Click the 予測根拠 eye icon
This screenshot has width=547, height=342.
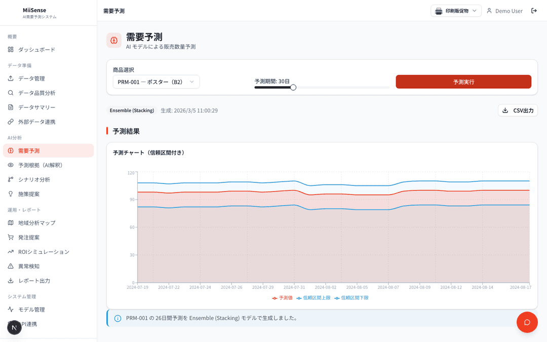coord(11,165)
